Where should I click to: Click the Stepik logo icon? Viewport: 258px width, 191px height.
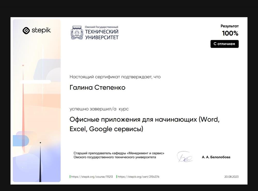26,31
